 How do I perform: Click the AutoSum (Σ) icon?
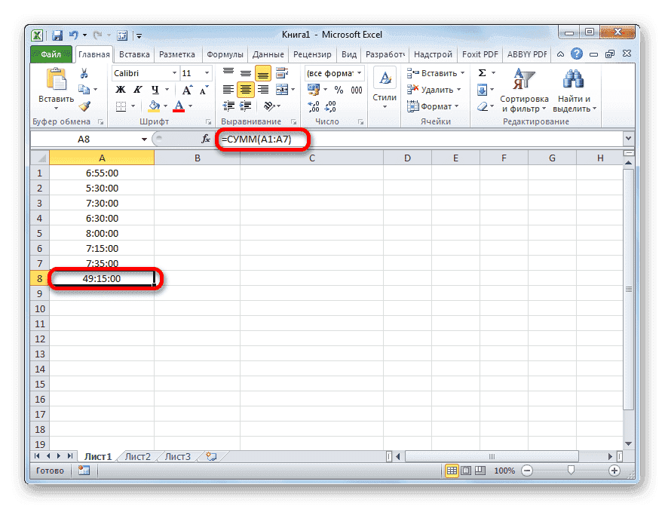(482, 73)
